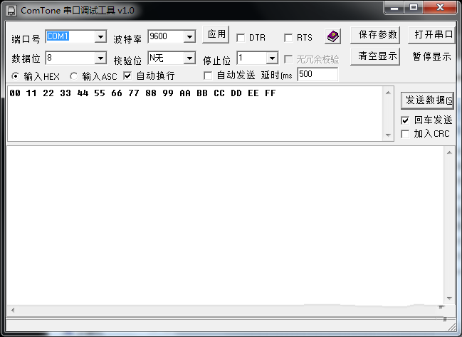Image resolution: width=462 pixels, height=337 pixels.
Task: Select the 输入ASC radio button
Action: (73, 76)
